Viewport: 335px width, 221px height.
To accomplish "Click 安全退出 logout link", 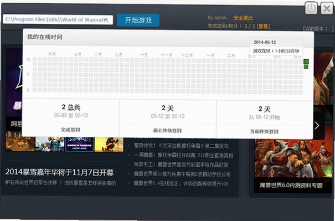I will 243,18.
